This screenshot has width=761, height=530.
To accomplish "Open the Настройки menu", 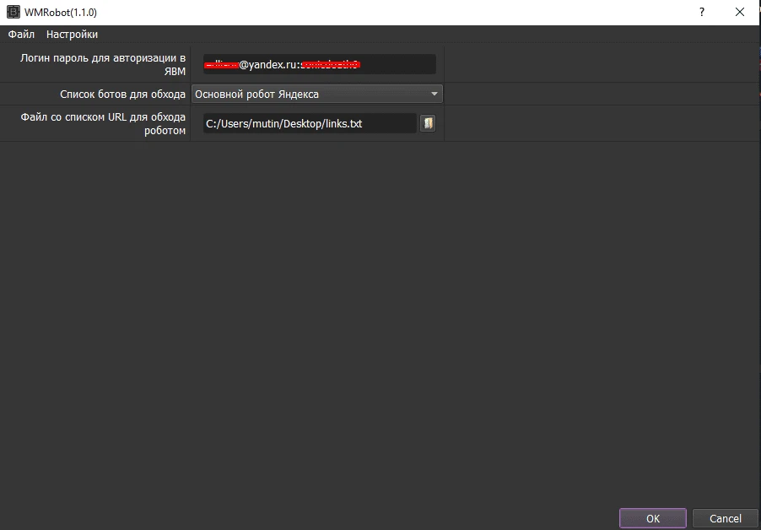I will point(72,34).
